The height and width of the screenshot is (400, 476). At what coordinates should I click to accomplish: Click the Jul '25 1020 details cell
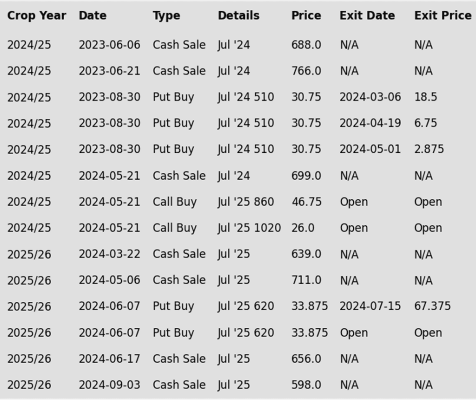pyautogui.click(x=249, y=228)
